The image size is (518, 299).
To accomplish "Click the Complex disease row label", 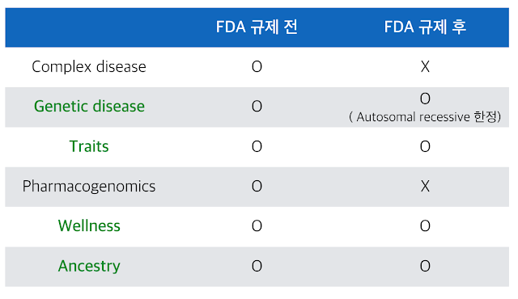I will [89, 67].
